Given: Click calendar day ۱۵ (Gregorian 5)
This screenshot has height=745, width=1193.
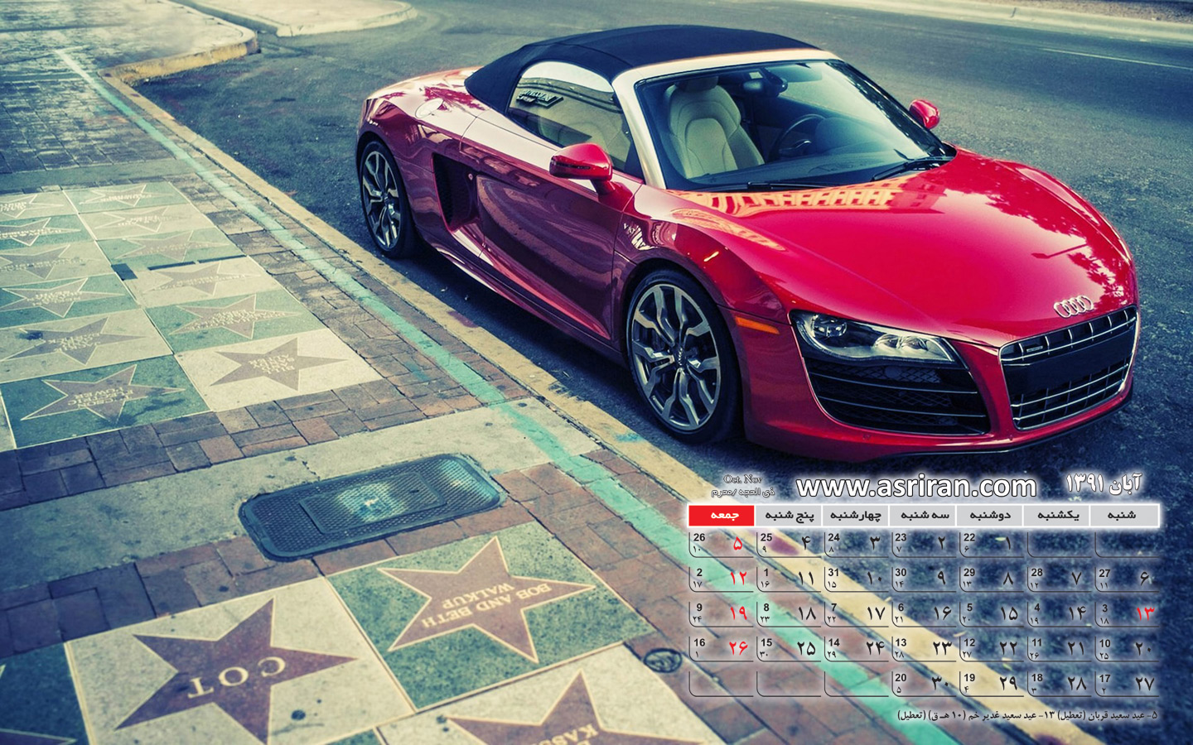Looking at the screenshot, I should [993, 613].
